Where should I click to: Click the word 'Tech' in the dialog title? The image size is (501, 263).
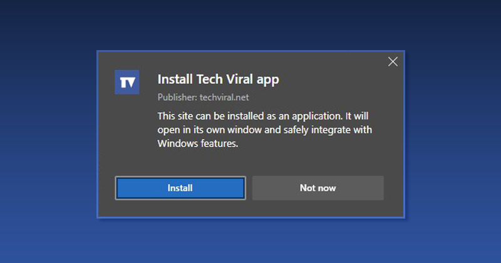click(x=209, y=80)
